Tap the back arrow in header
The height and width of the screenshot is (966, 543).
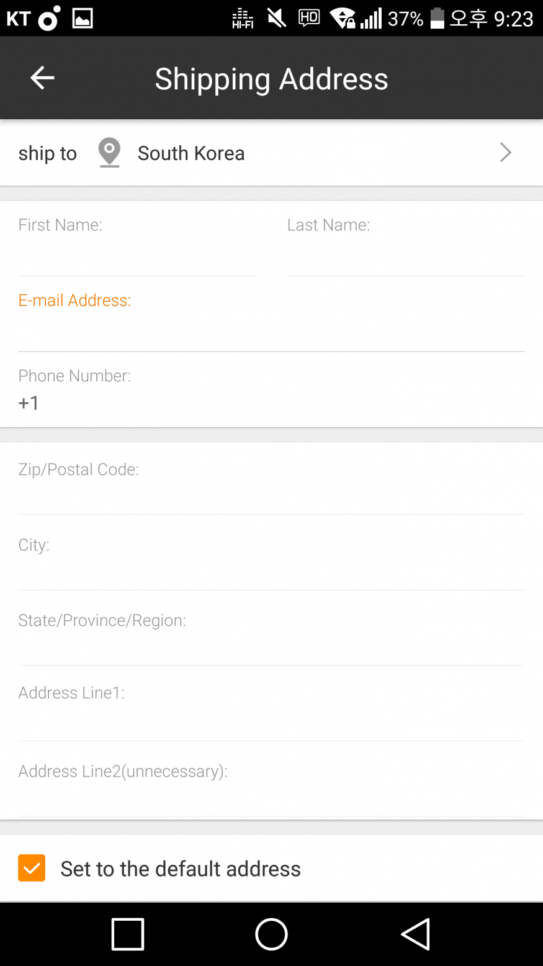(x=42, y=78)
